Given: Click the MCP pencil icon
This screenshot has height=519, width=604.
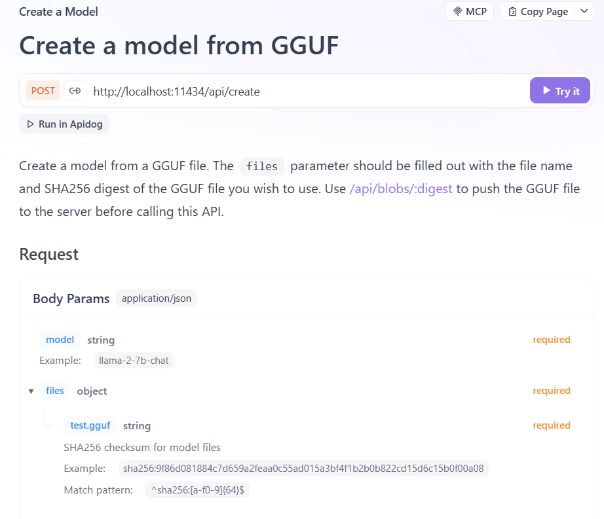Looking at the screenshot, I should click(457, 12).
